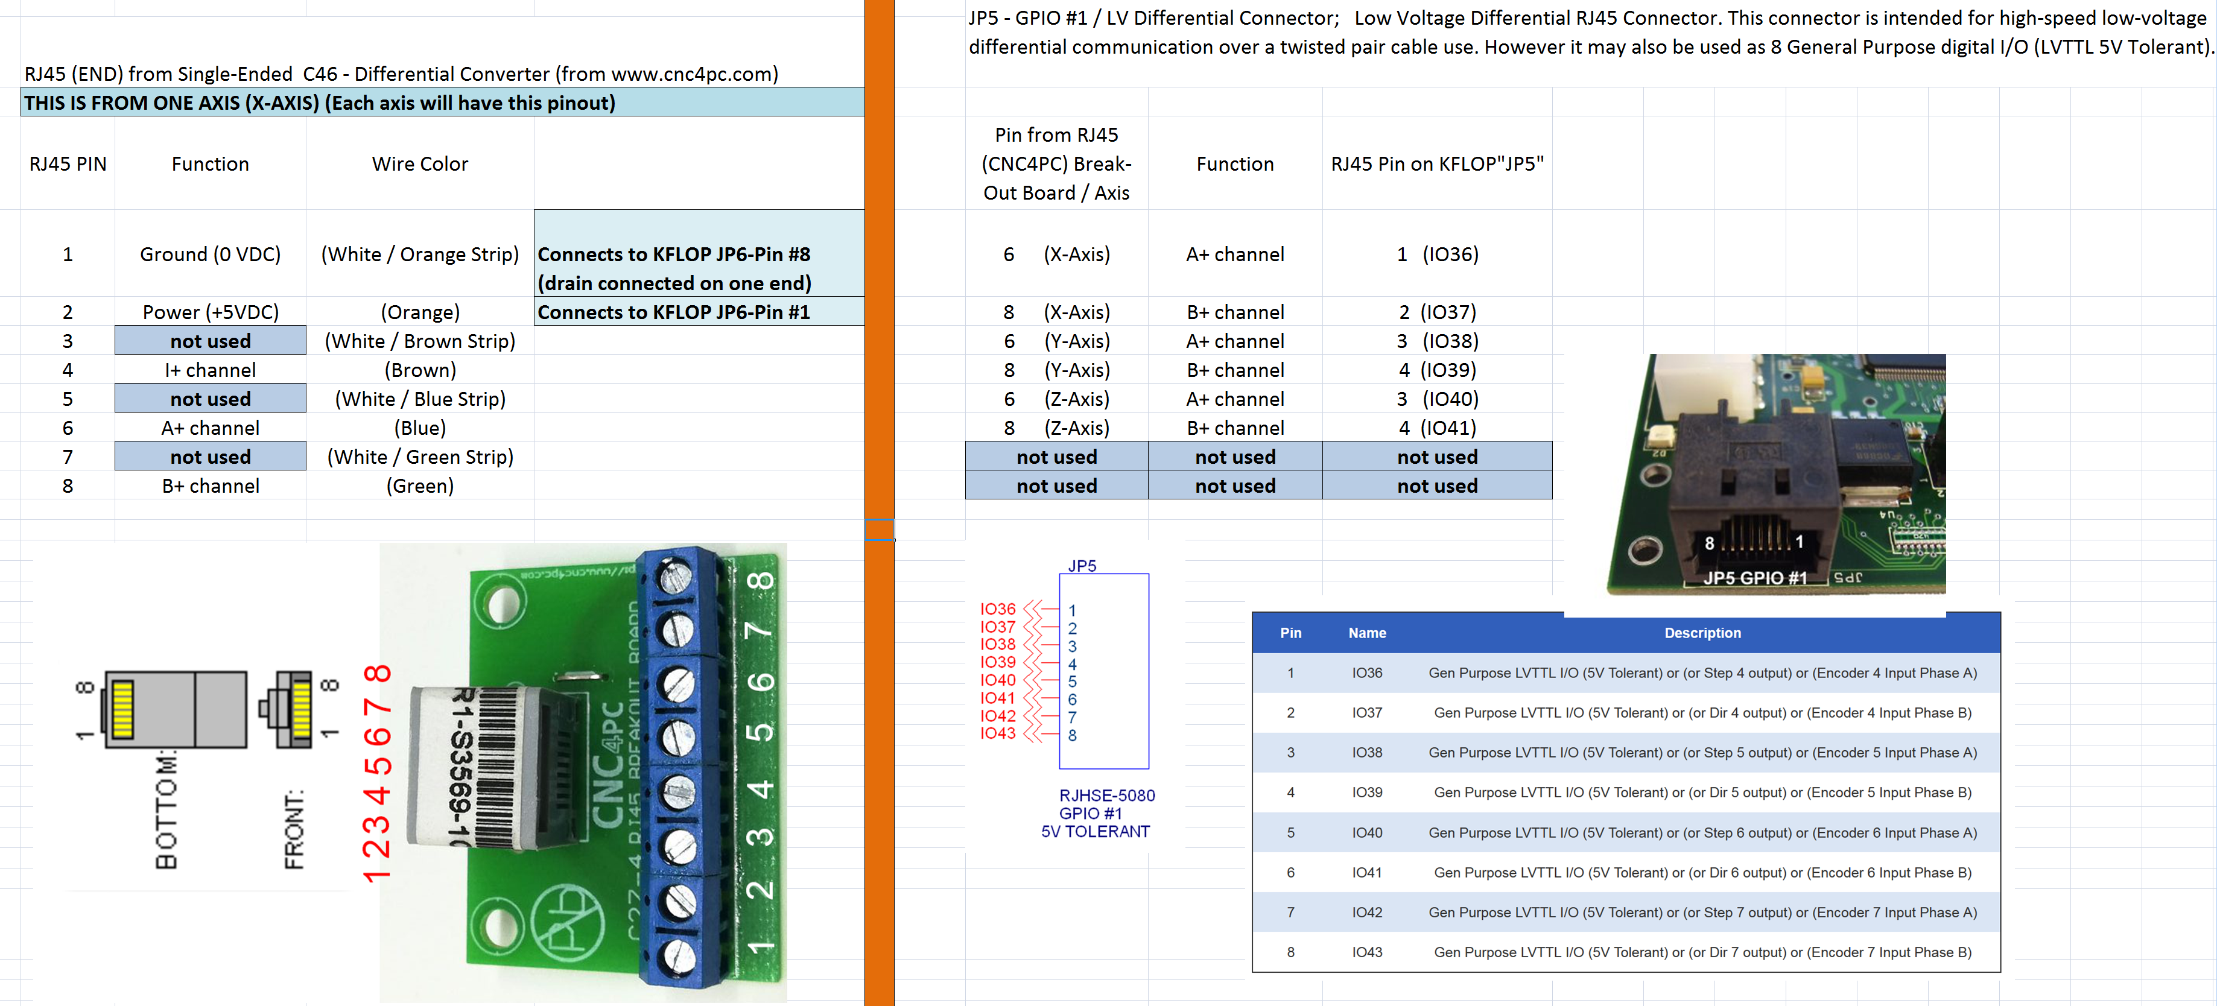
Task: Select the '(White / Brown Strip)' cell
Action: [x=420, y=341]
